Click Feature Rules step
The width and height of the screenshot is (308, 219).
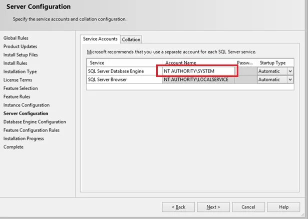click(17, 96)
